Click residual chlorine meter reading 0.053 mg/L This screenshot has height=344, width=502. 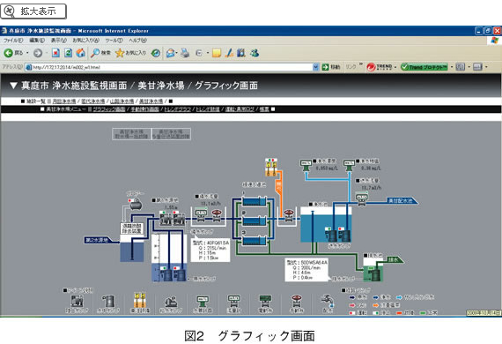[306, 166]
